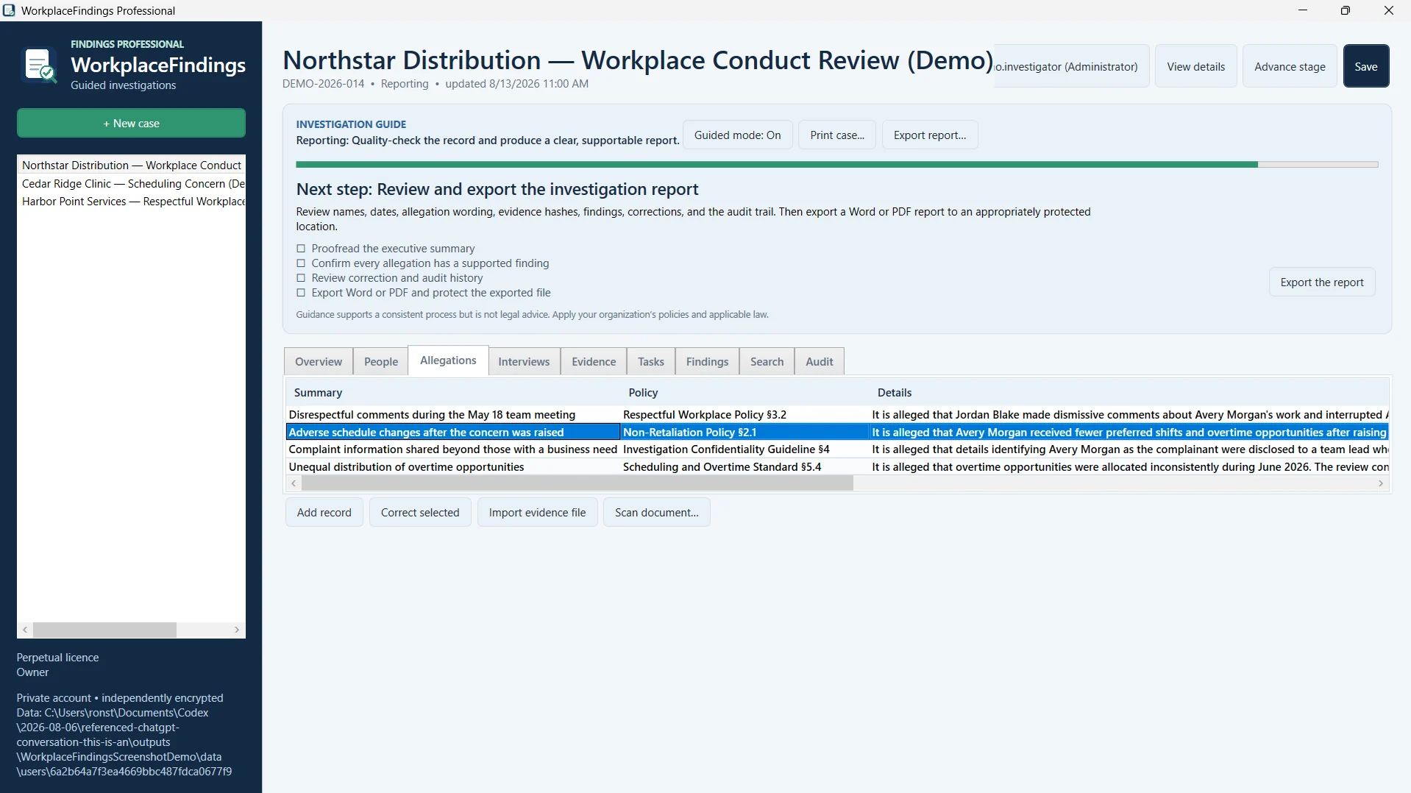Click the case list horizontal scrollbar thumb
Viewport: 1411px width, 793px height.
coord(104,630)
